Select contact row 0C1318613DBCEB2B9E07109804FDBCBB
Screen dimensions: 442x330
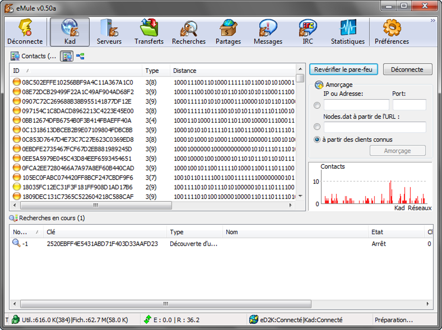click(x=153, y=130)
